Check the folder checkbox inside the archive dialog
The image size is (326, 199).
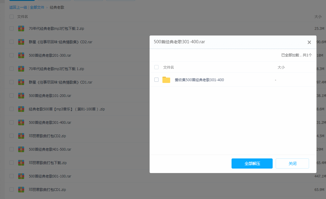point(156,80)
